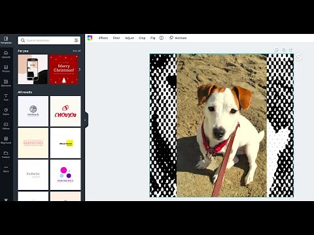Select the Babysitters template
Screen dimensions: 314x235
[x=33, y=143]
